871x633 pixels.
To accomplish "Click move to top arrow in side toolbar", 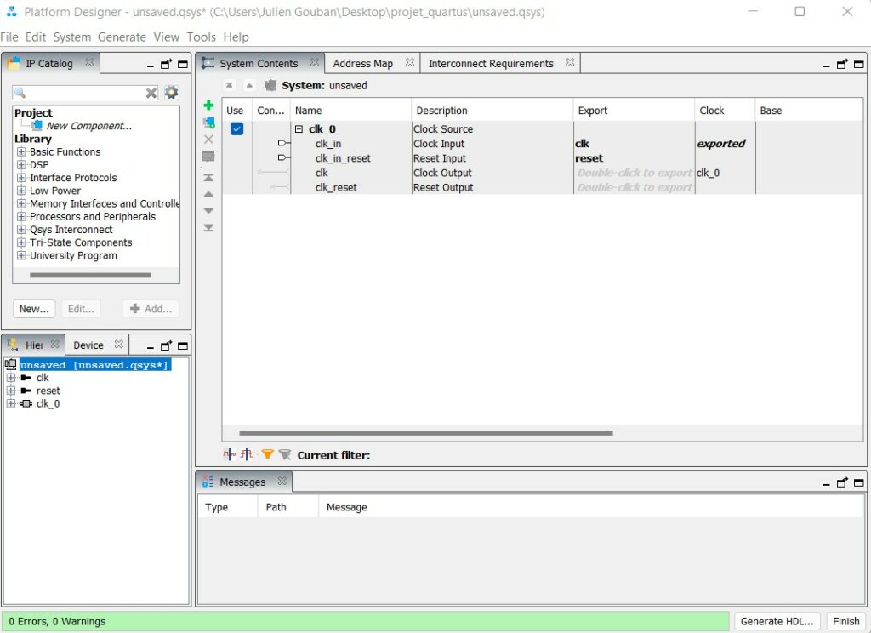I will 208,177.
